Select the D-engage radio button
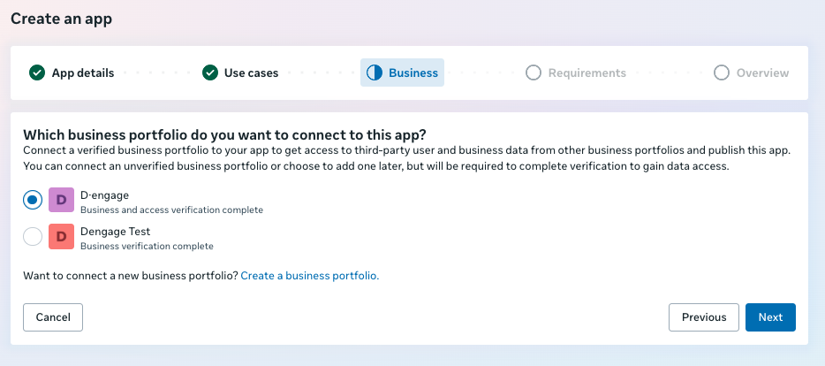Screen dimensions: 825x366 pos(33,200)
